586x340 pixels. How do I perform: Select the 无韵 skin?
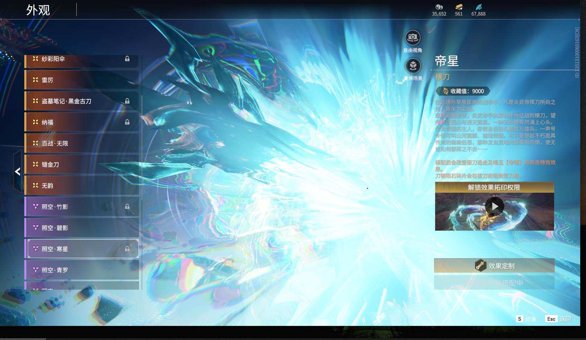(x=82, y=186)
